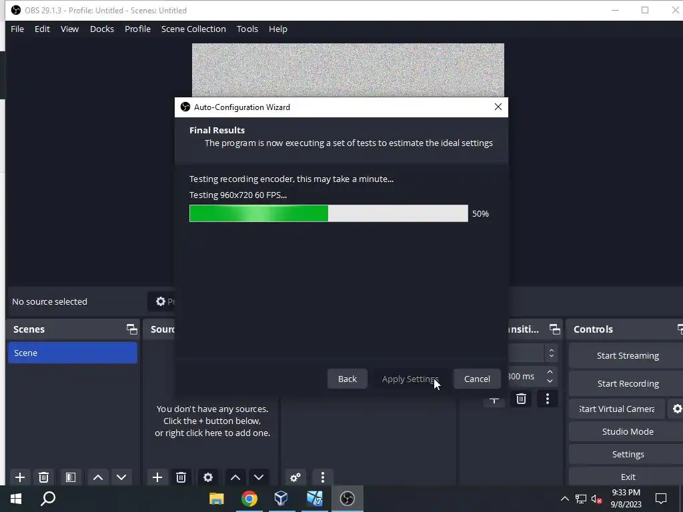This screenshot has width=683, height=512.
Task: Open scene filters icon in Scenes panel
Action: tap(71, 477)
